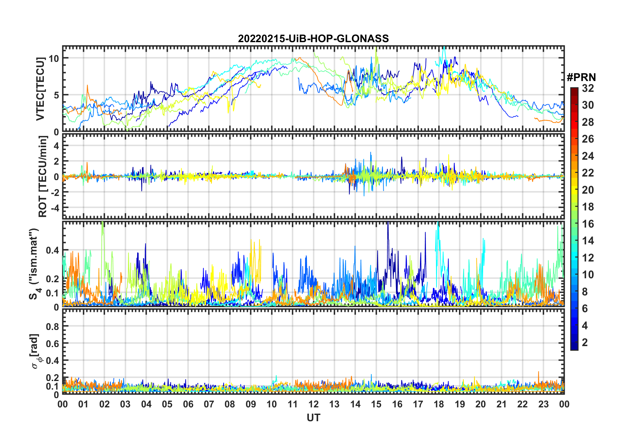Screen dimensions: 627x438
Task: Click the #PRN colorbar heading
Action: (x=581, y=77)
